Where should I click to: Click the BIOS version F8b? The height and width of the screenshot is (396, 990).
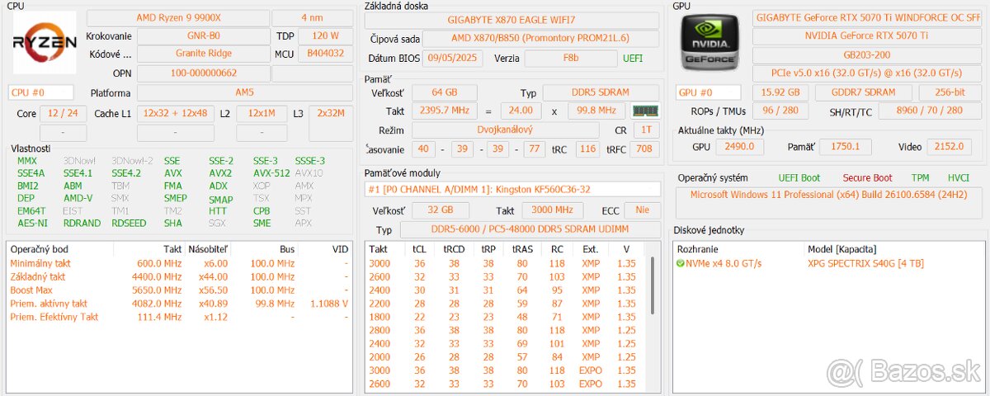tap(570, 58)
